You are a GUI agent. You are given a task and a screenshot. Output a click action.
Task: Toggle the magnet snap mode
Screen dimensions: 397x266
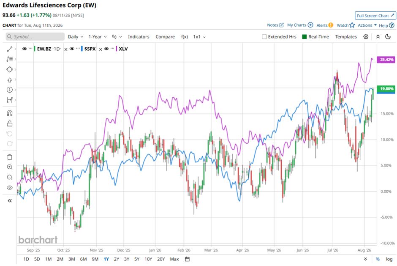pos(10,113)
